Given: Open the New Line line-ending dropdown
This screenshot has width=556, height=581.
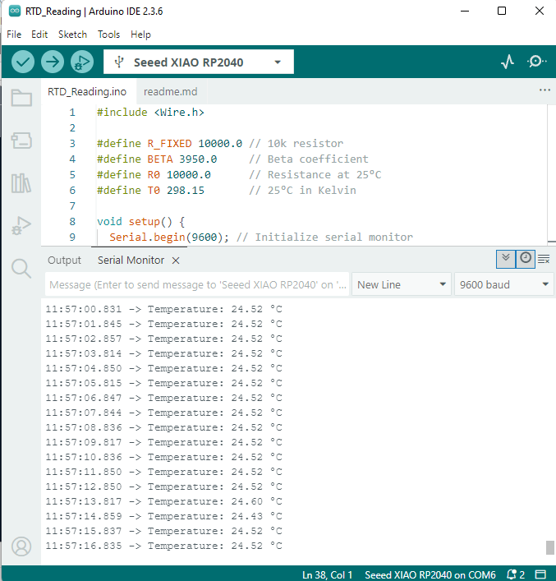Looking at the screenshot, I should coord(401,284).
